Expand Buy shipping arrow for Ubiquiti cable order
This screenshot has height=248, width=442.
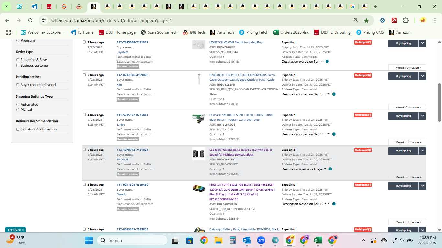[422, 76]
